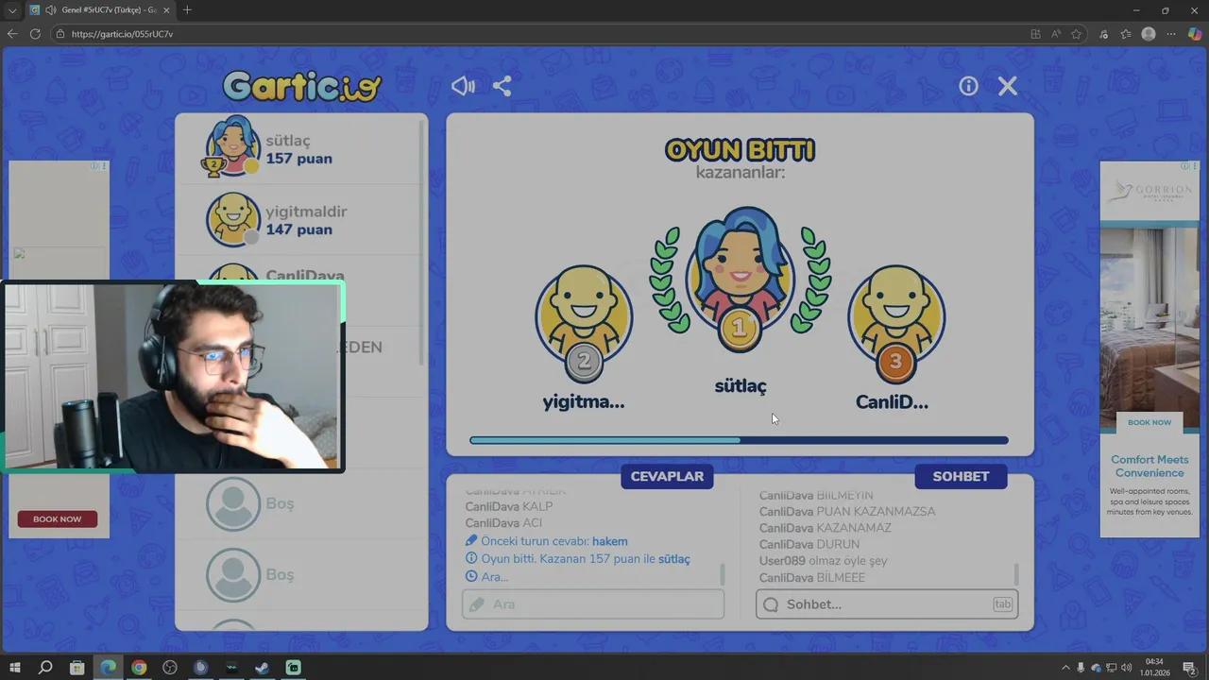The width and height of the screenshot is (1209, 680).
Task: Click the share room icon
Action: [x=502, y=86]
